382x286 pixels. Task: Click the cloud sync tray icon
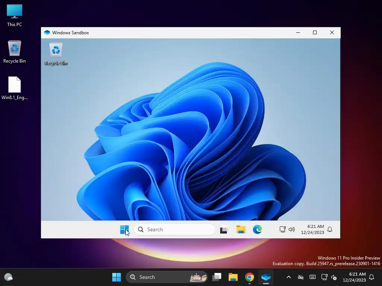(301, 277)
